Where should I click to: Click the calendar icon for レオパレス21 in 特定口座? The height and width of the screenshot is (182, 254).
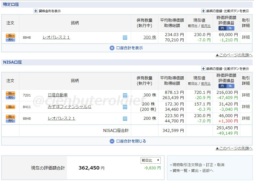coord(125,37)
